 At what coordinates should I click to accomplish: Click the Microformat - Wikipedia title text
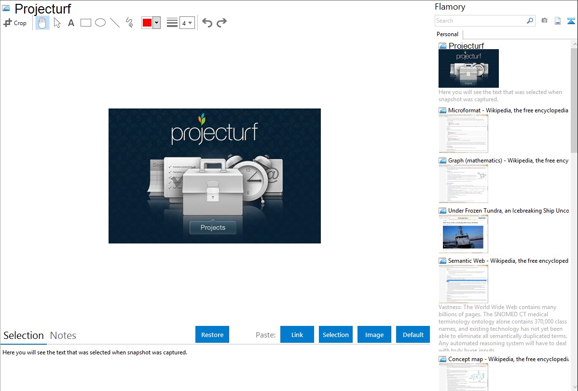coord(508,110)
